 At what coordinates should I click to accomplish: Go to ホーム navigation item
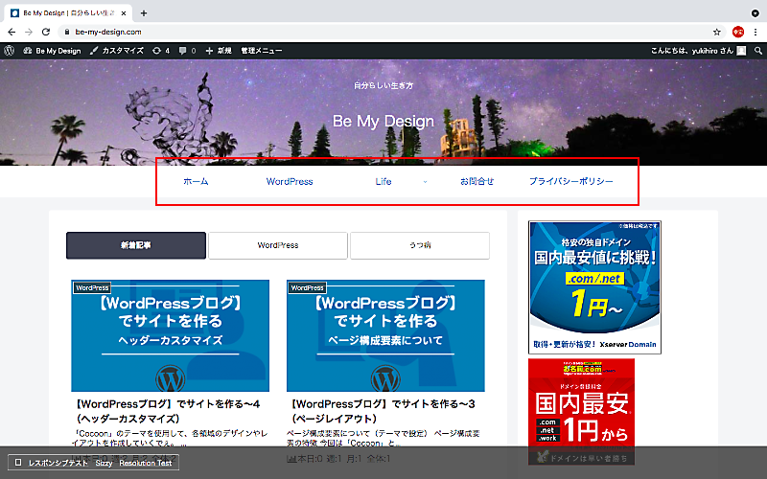196,181
